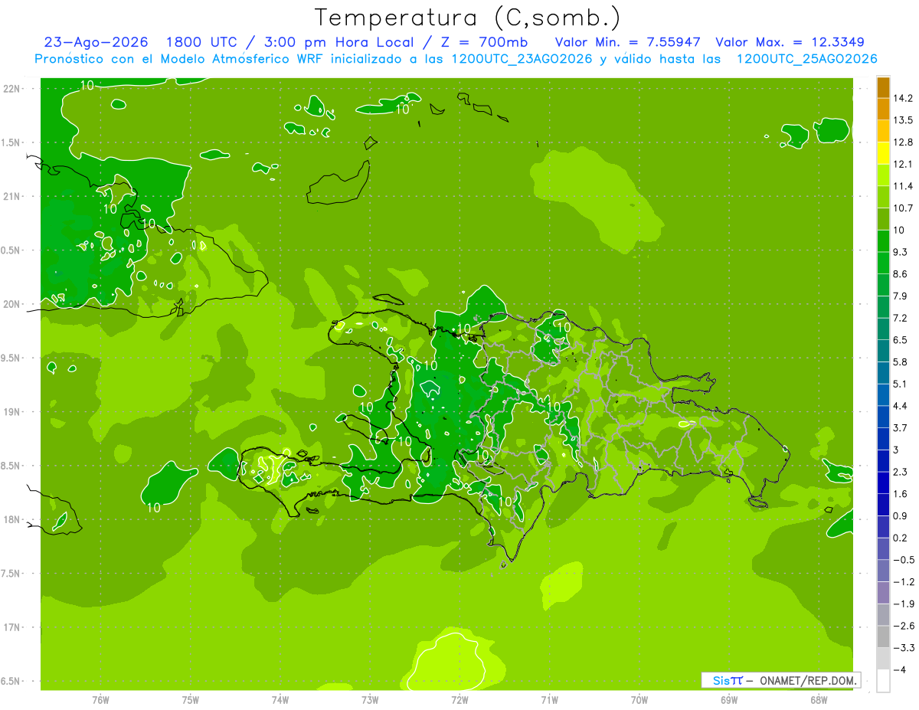Click the 19N latitude axis label

coord(13,412)
